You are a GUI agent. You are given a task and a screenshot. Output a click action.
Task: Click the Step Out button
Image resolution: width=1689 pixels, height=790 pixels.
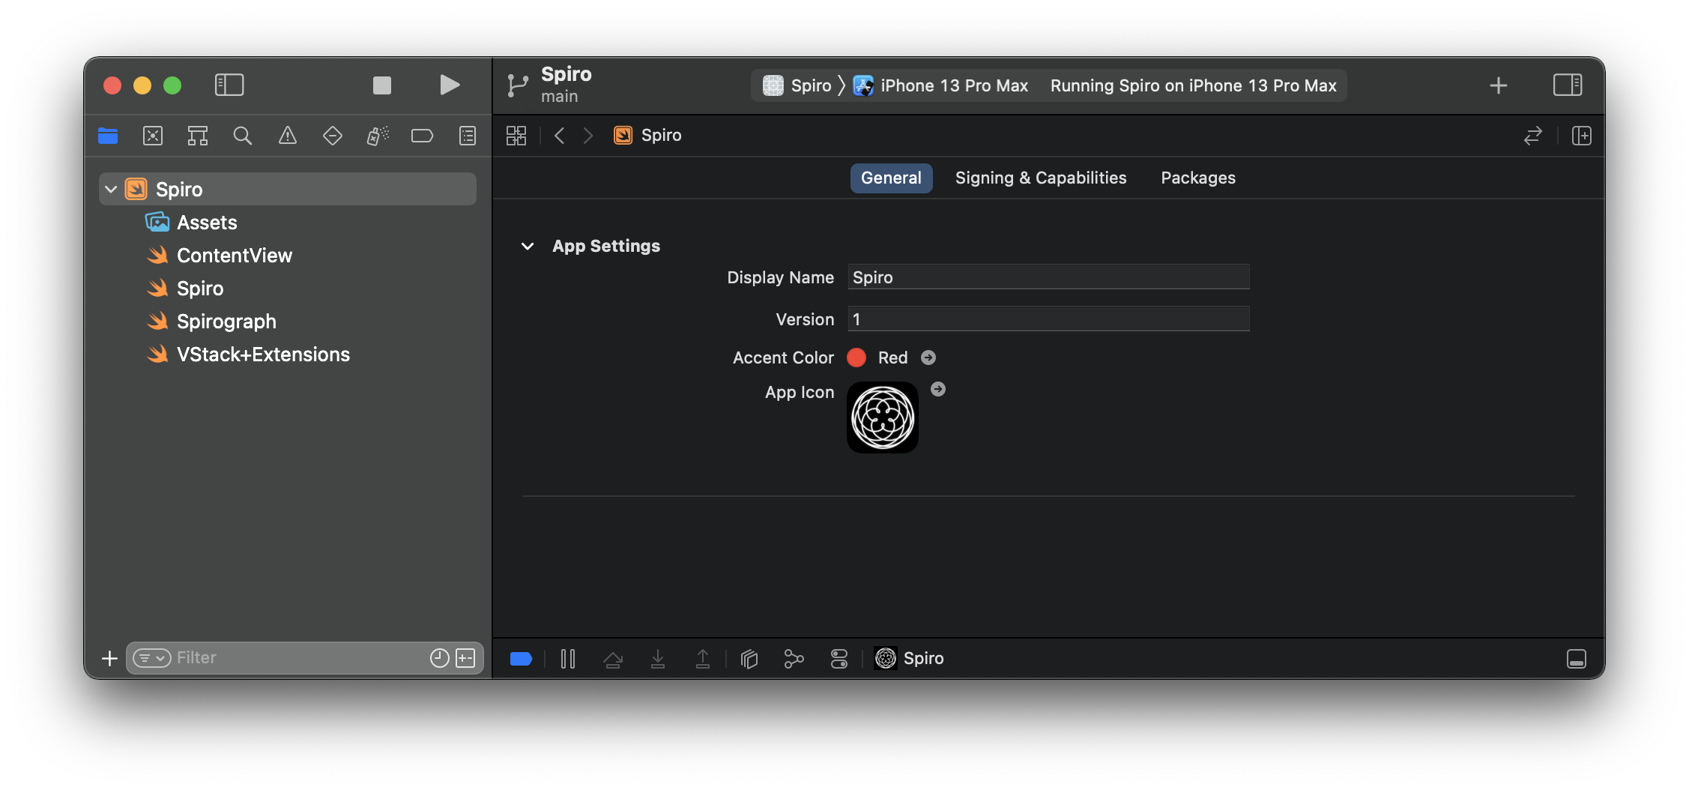pyautogui.click(x=703, y=659)
